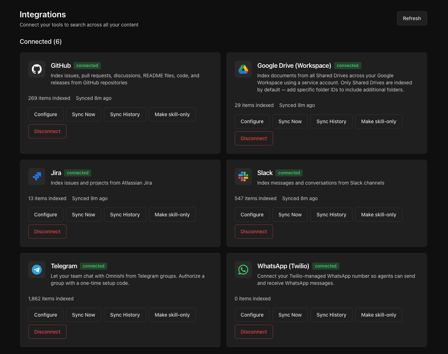448x354 pixels.
Task: Configure the GitHub integration
Action: (46, 114)
